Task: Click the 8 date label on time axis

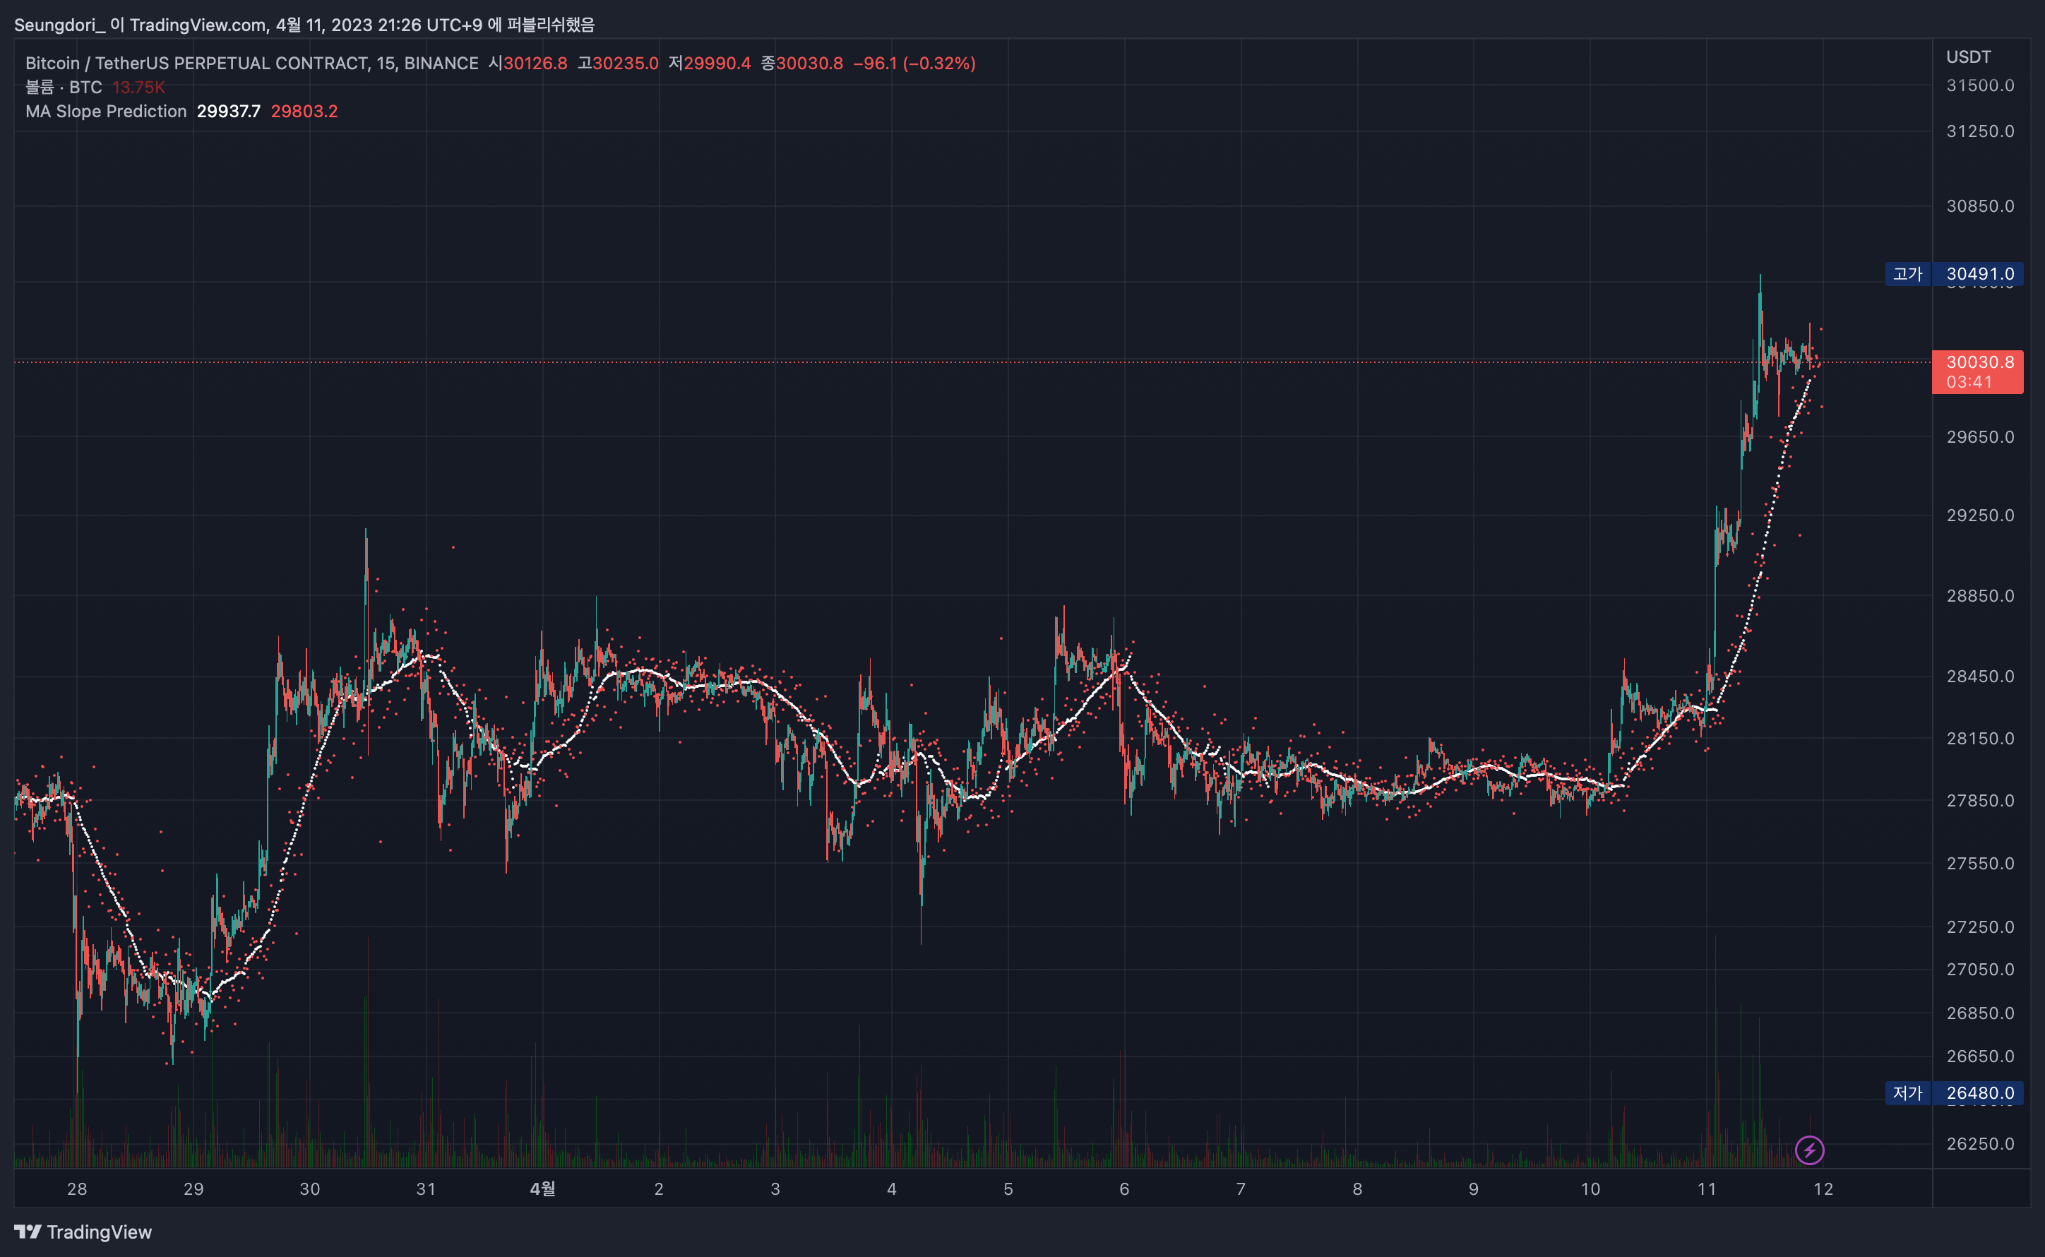Action: tap(1357, 1189)
